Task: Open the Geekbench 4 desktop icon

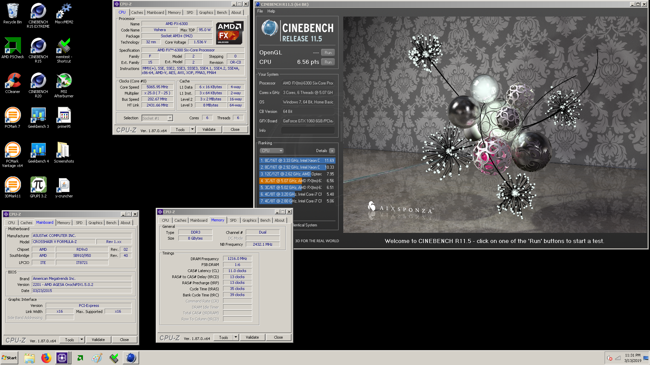Action: coord(38,153)
